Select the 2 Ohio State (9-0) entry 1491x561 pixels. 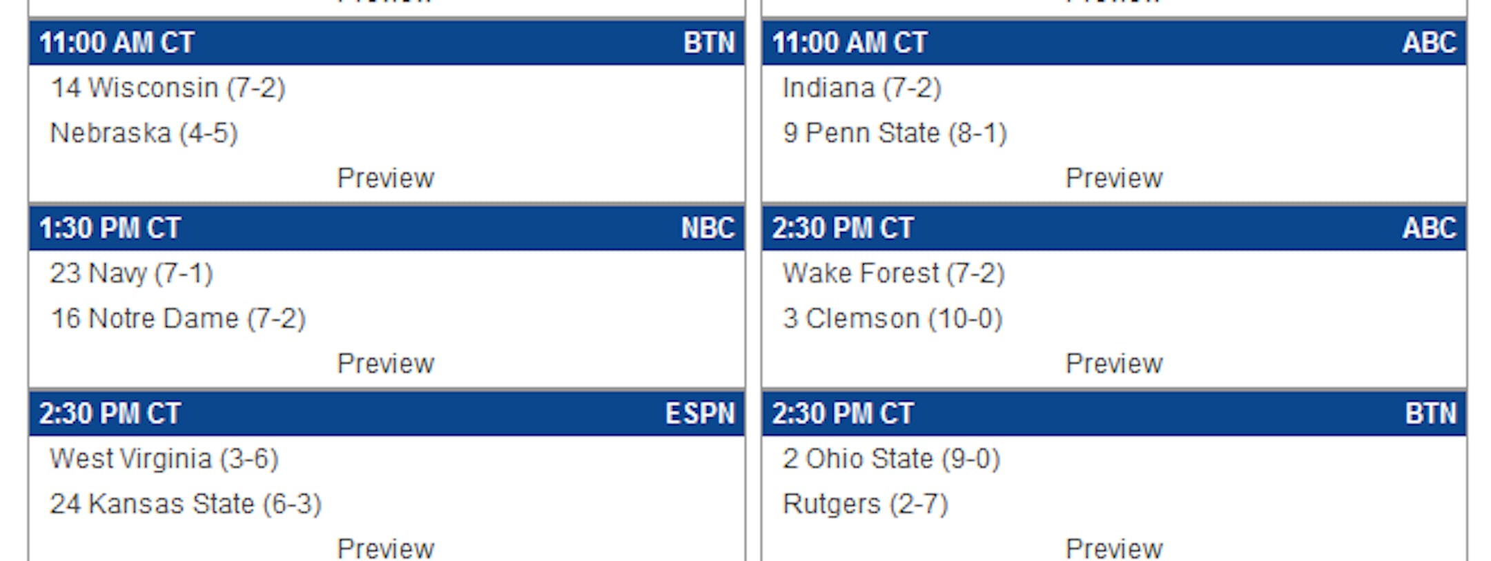890,459
